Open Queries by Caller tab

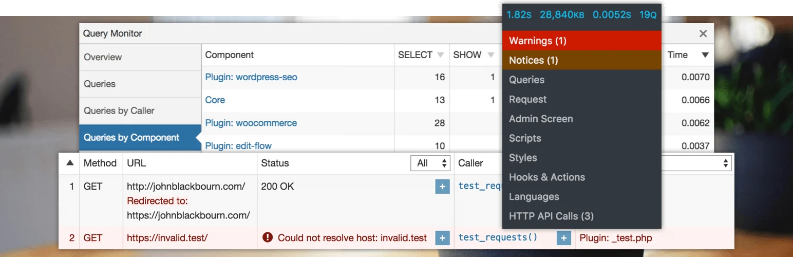coord(140,111)
